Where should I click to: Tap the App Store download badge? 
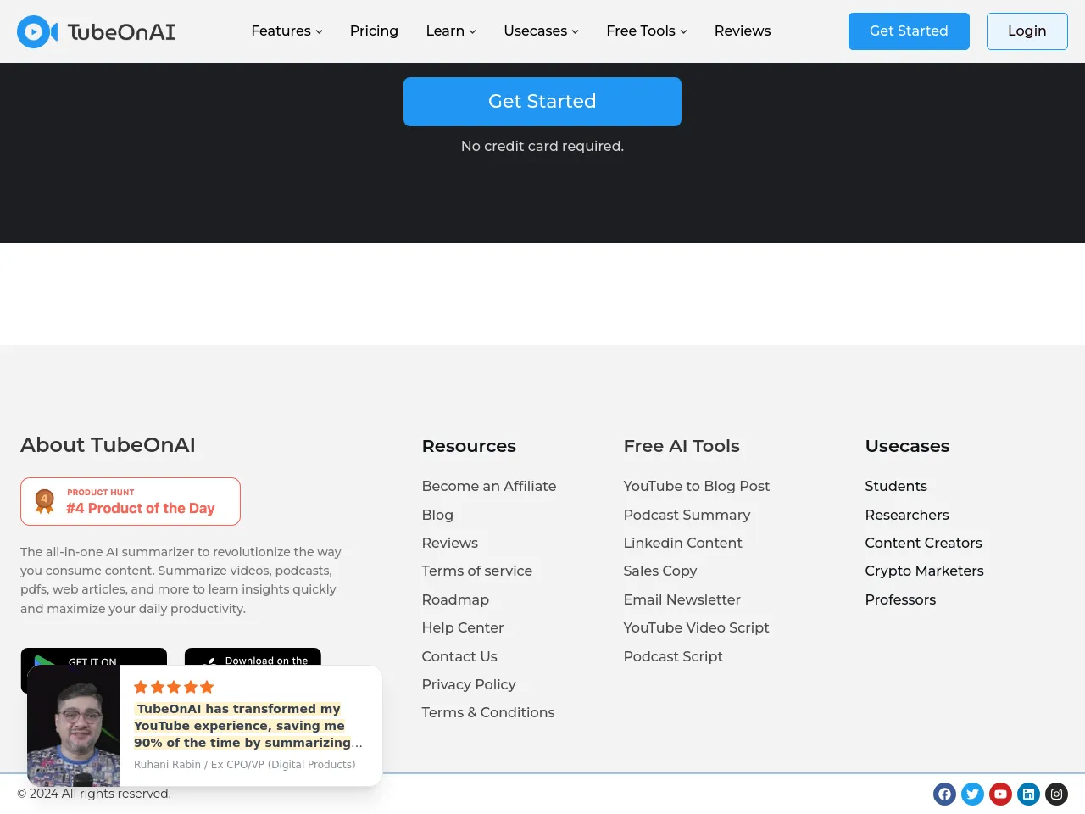coord(253,657)
